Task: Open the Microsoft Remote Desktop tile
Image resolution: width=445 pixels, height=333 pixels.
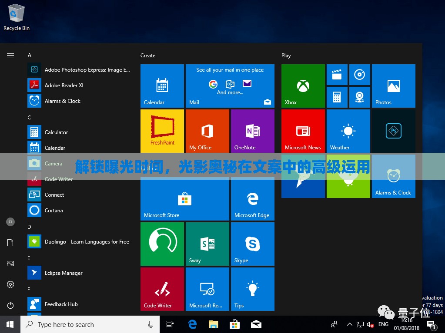Action: pos(207,289)
